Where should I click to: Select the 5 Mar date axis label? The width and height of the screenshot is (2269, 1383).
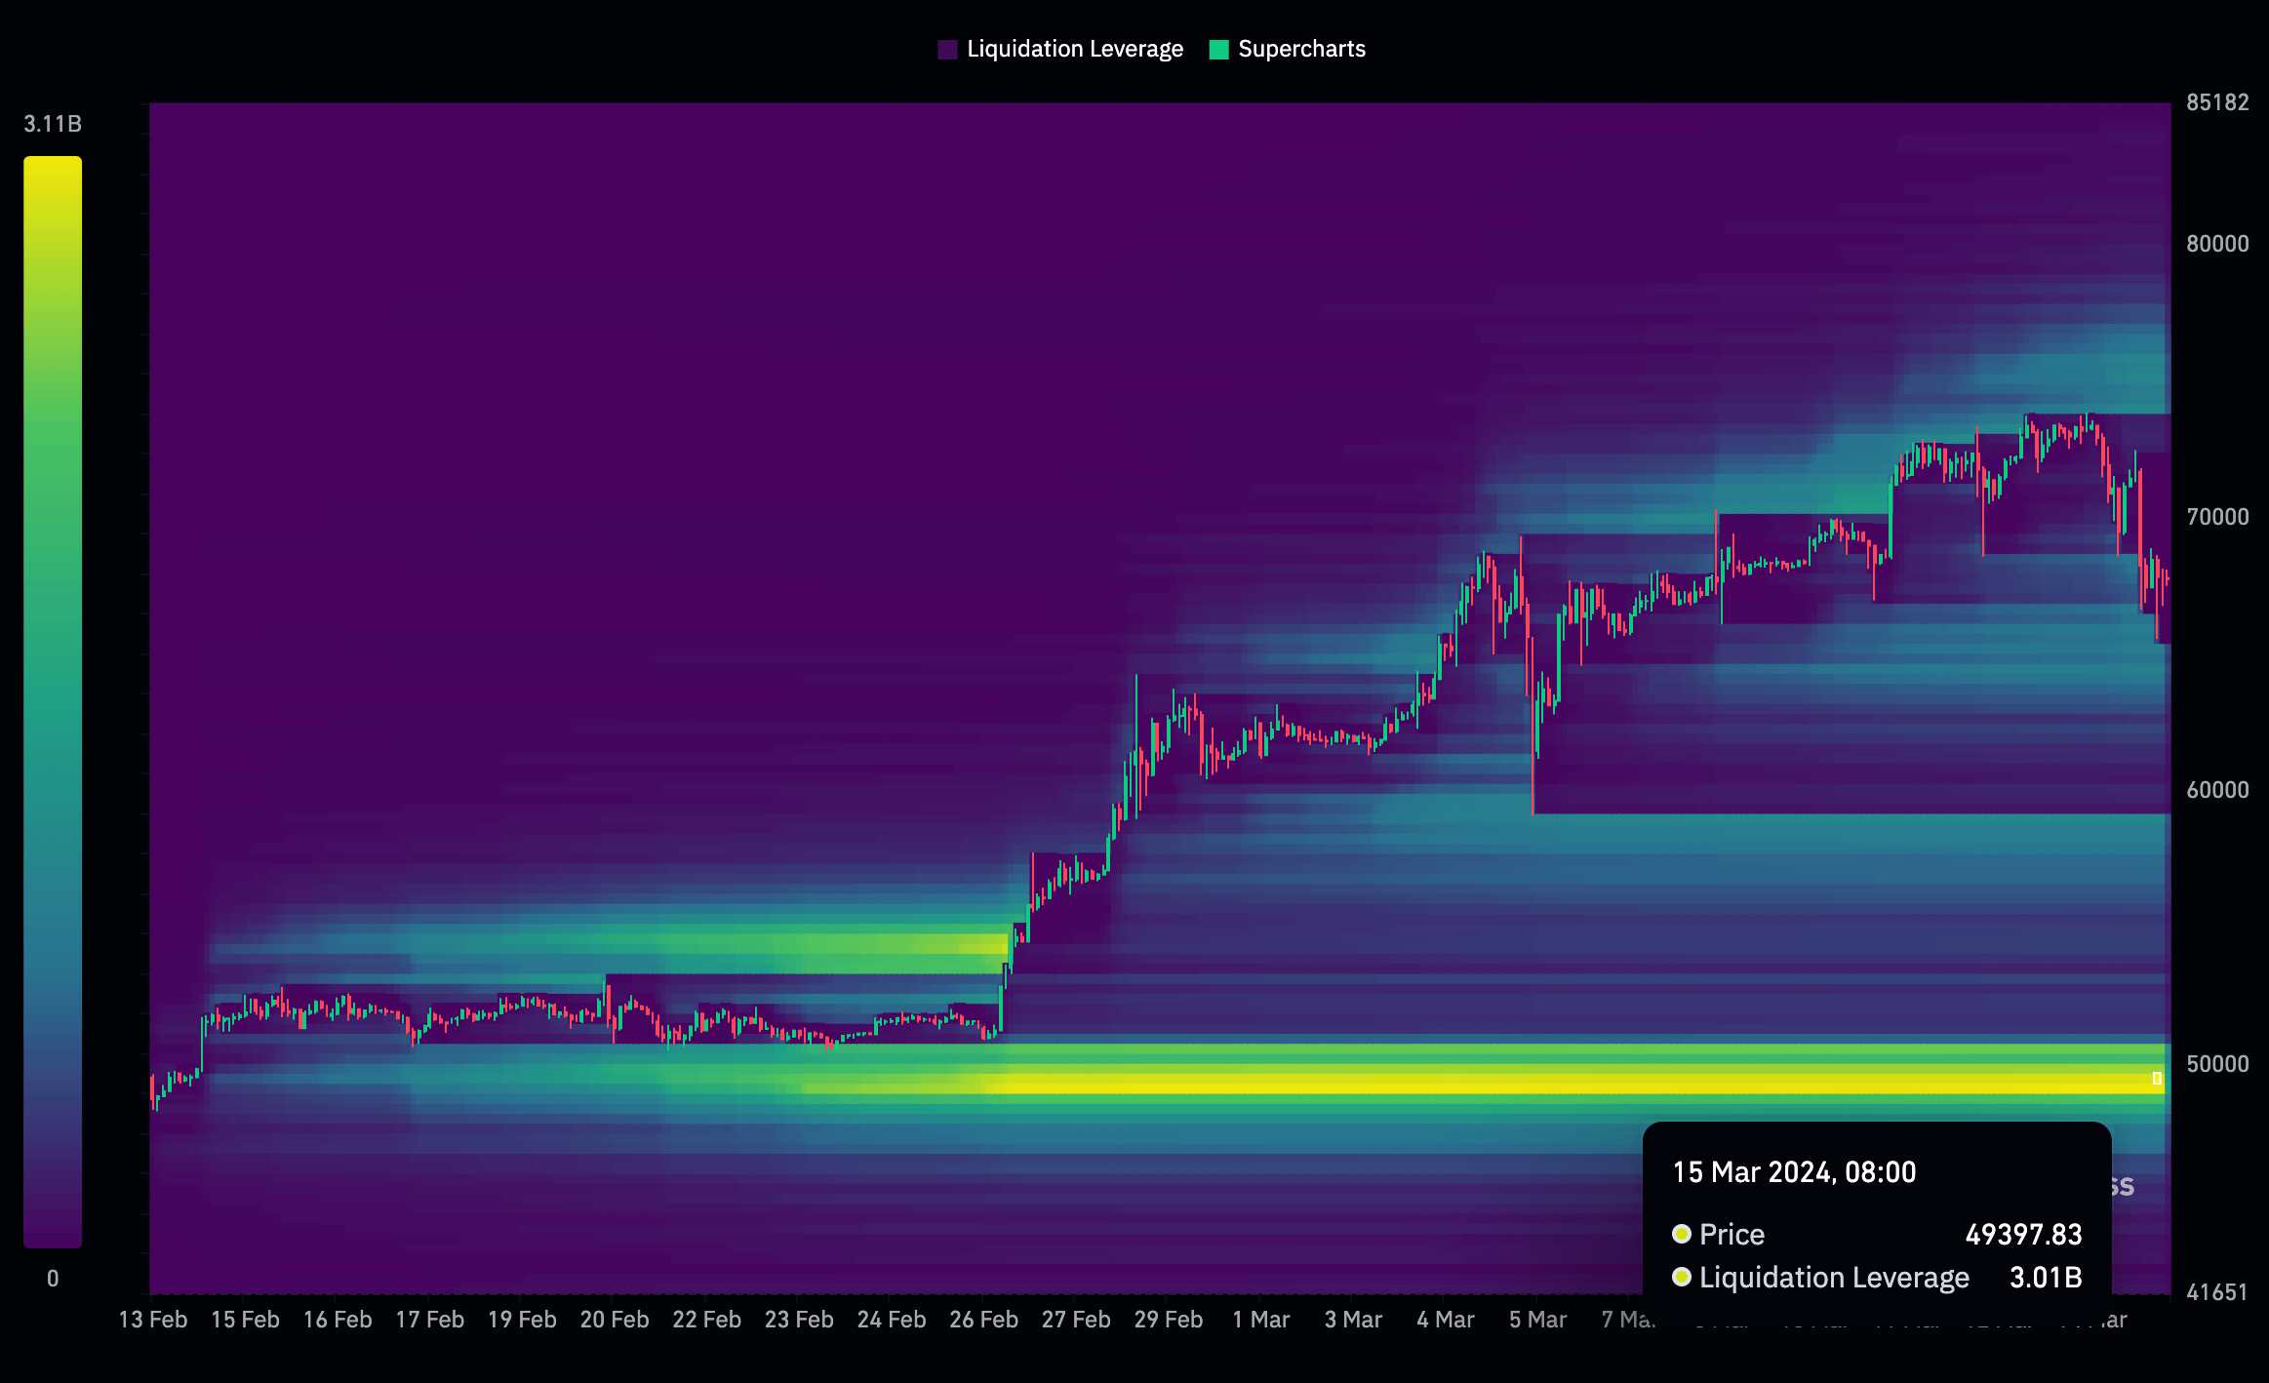click(1537, 1320)
